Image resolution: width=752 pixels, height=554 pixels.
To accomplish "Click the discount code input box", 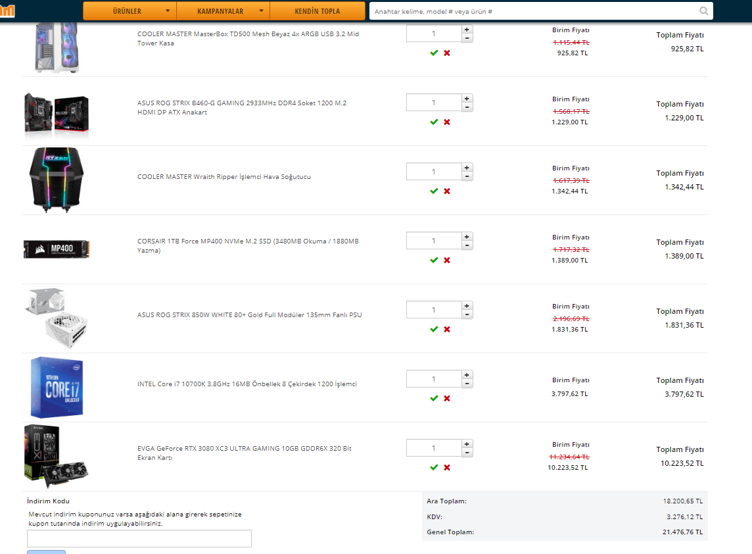I will click(x=139, y=539).
